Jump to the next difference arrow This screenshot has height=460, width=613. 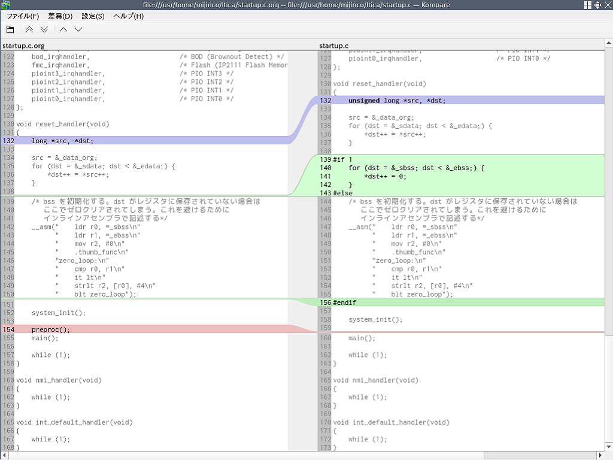[x=78, y=29]
